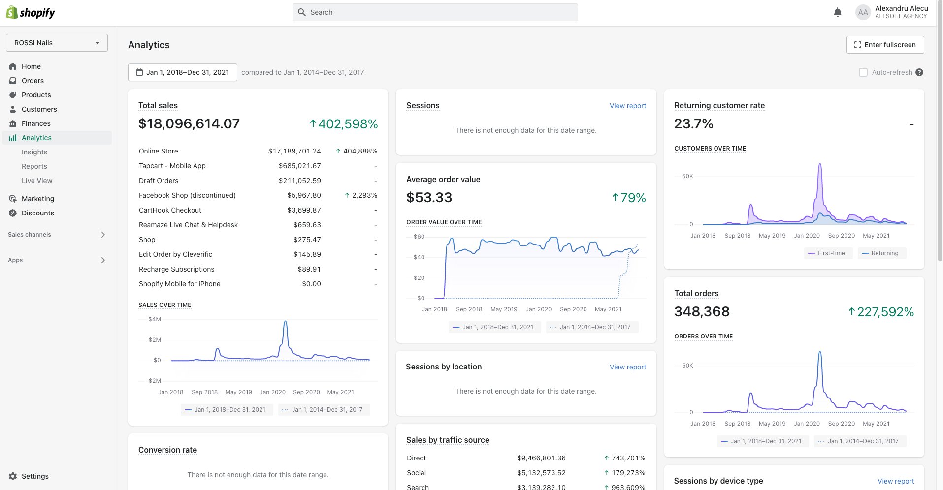Click the Customers person icon

(13, 109)
